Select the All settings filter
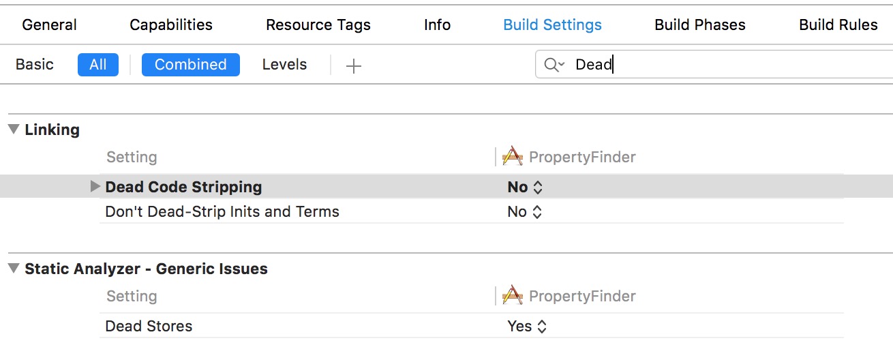The image size is (893, 360). click(x=98, y=65)
